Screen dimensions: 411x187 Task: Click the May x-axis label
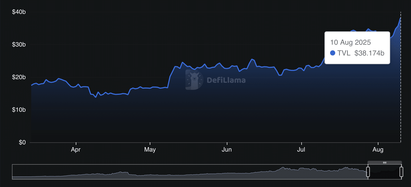coord(150,149)
